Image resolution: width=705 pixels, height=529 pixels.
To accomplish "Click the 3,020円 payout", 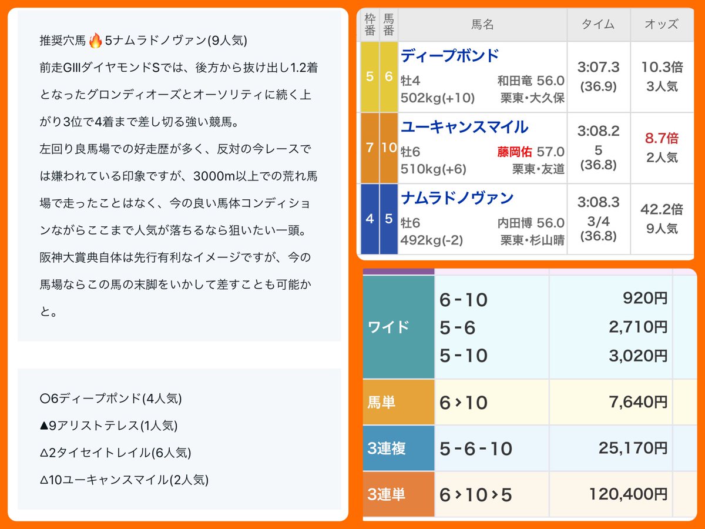I will coord(638,355).
